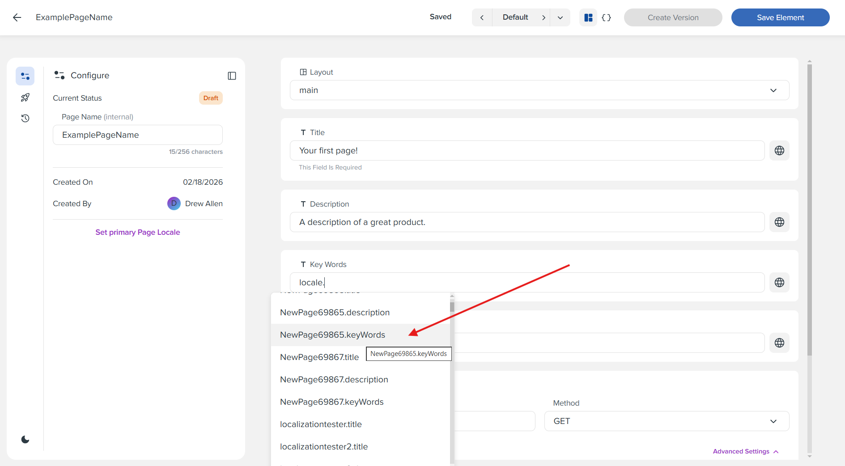Switch to code view with braces icon
The image size is (845, 466).
[x=607, y=17]
